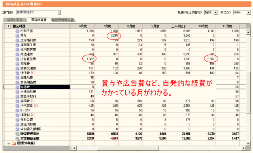Click the icon next to 地代家賃
The width and height of the screenshot is (253, 153).
click(17, 106)
